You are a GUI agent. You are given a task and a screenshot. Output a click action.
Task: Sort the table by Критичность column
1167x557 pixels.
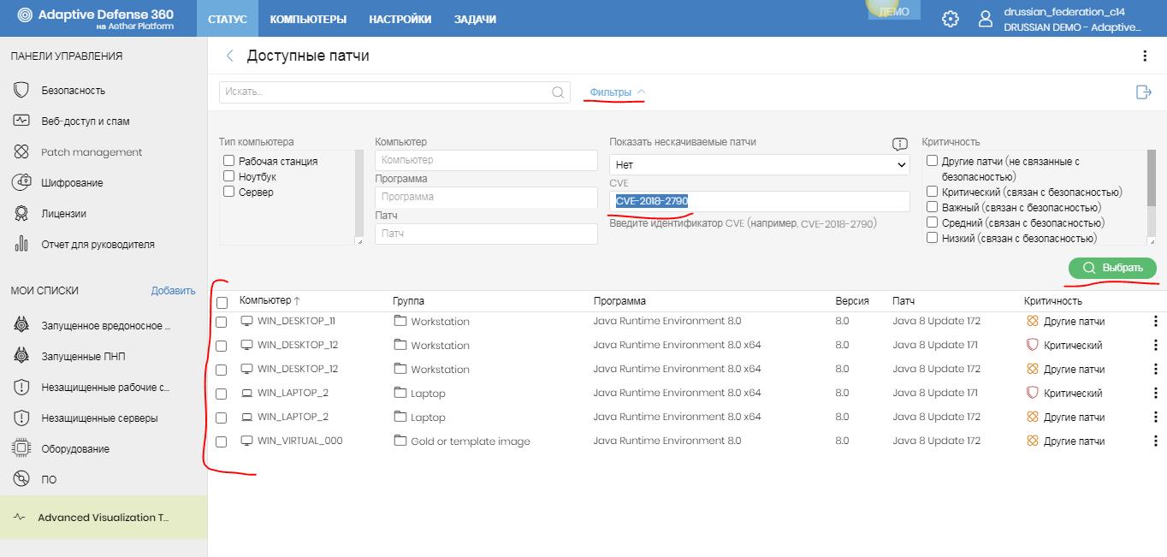(x=1052, y=301)
